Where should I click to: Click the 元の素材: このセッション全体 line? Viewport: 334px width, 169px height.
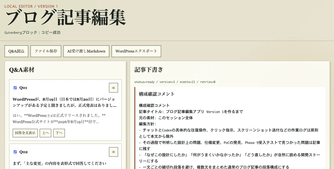tap(166, 118)
